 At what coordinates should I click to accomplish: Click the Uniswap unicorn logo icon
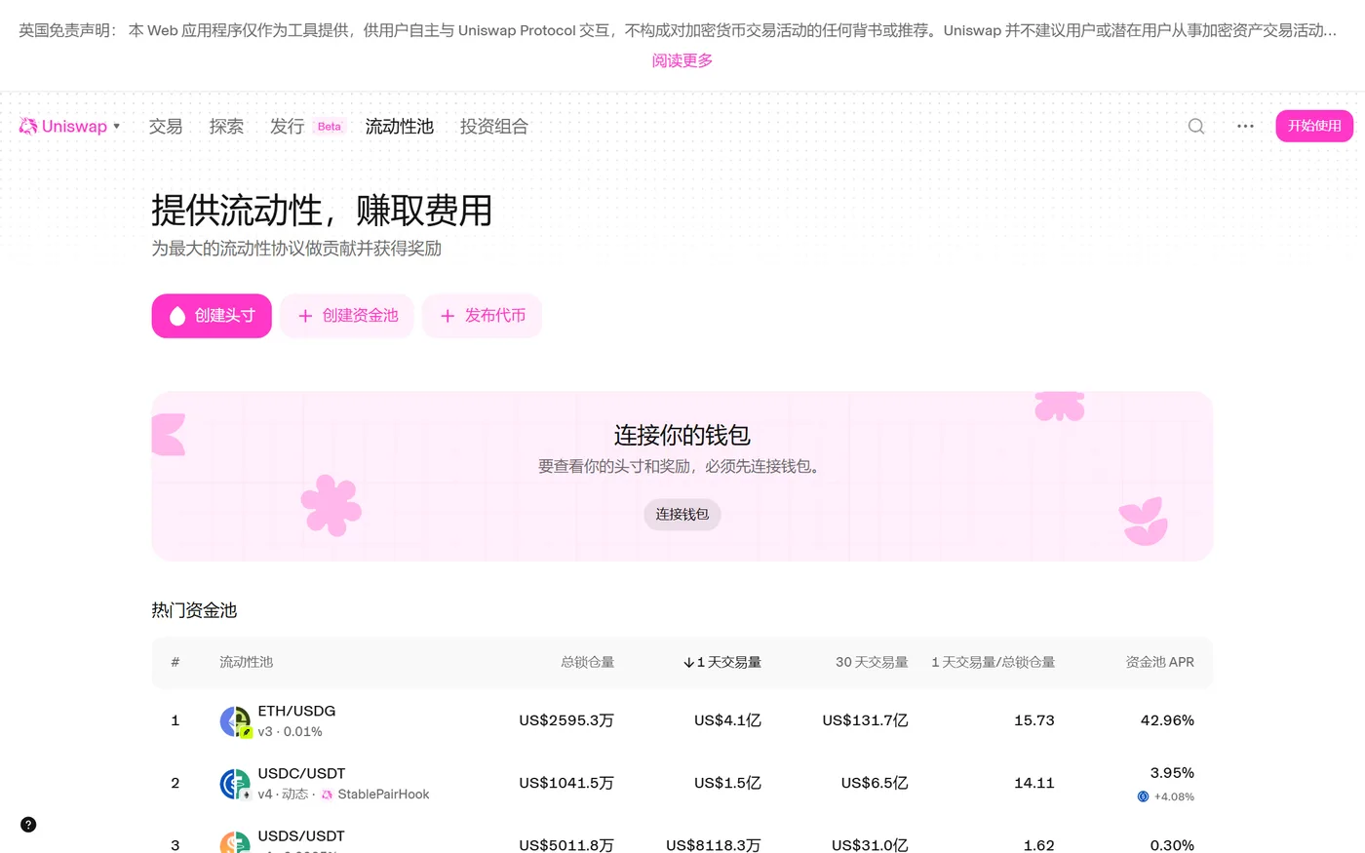point(28,126)
